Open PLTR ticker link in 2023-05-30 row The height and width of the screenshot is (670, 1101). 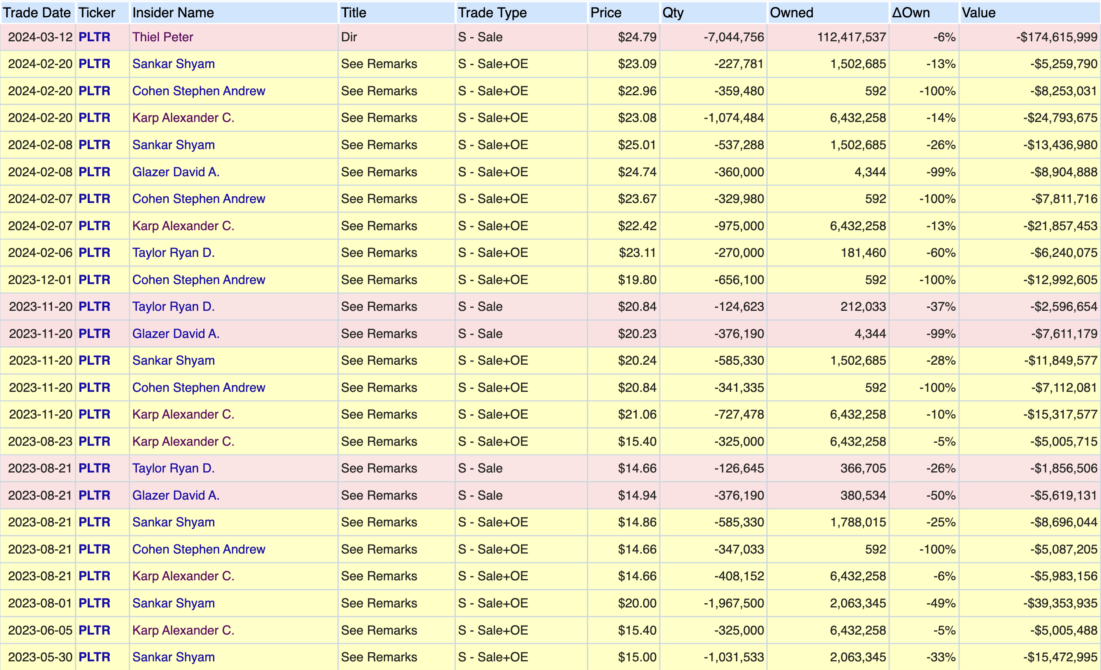coord(94,657)
